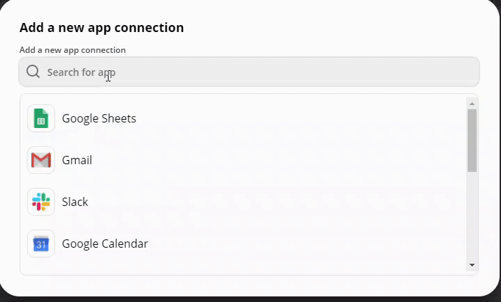This screenshot has height=302, width=501.
Task: Pick the Slack text label
Action: (75, 202)
